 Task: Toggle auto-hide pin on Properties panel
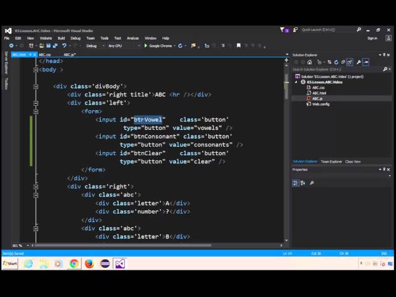click(x=384, y=170)
